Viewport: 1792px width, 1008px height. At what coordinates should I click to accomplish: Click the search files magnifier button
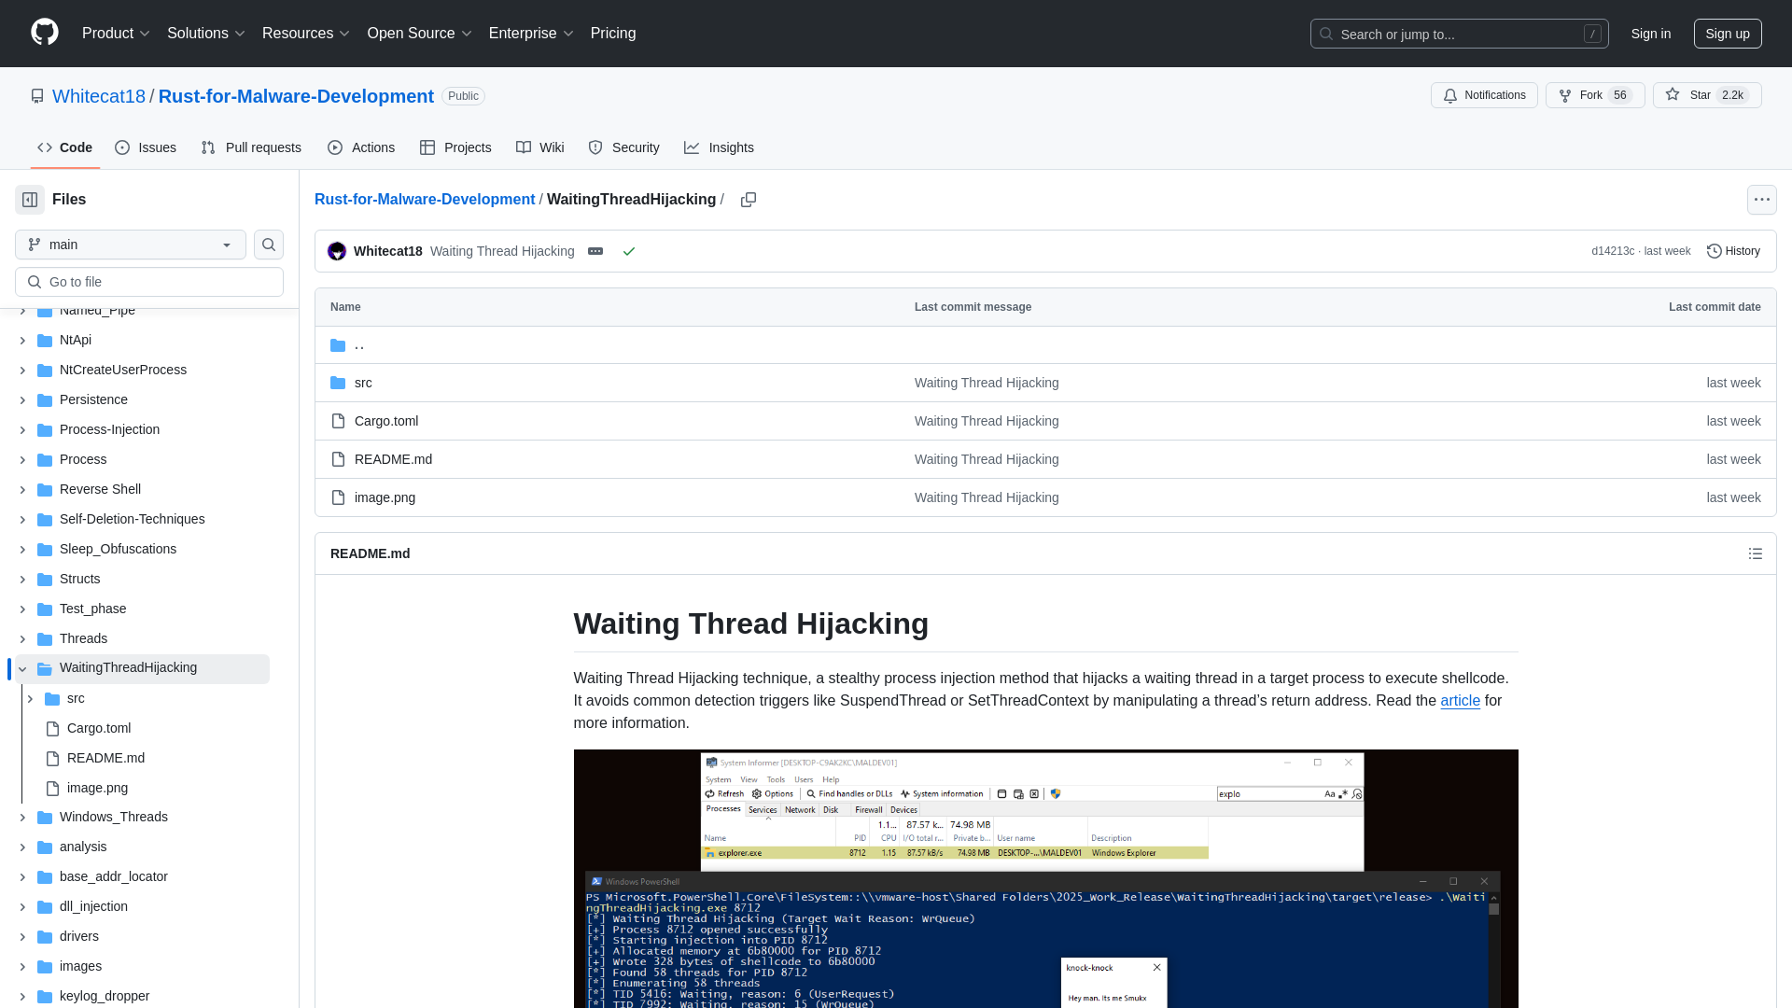[x=269, y=245]
